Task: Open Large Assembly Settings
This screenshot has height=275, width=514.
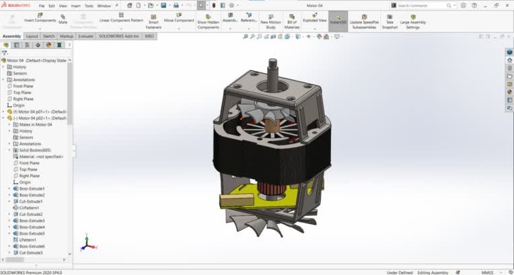Action: [413, 22]
